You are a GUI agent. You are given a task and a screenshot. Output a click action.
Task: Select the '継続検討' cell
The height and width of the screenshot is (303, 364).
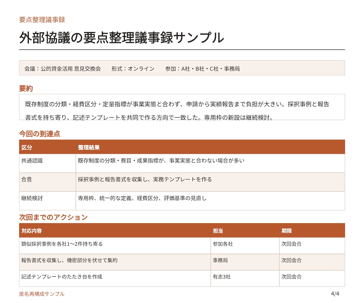coord(47,201)
